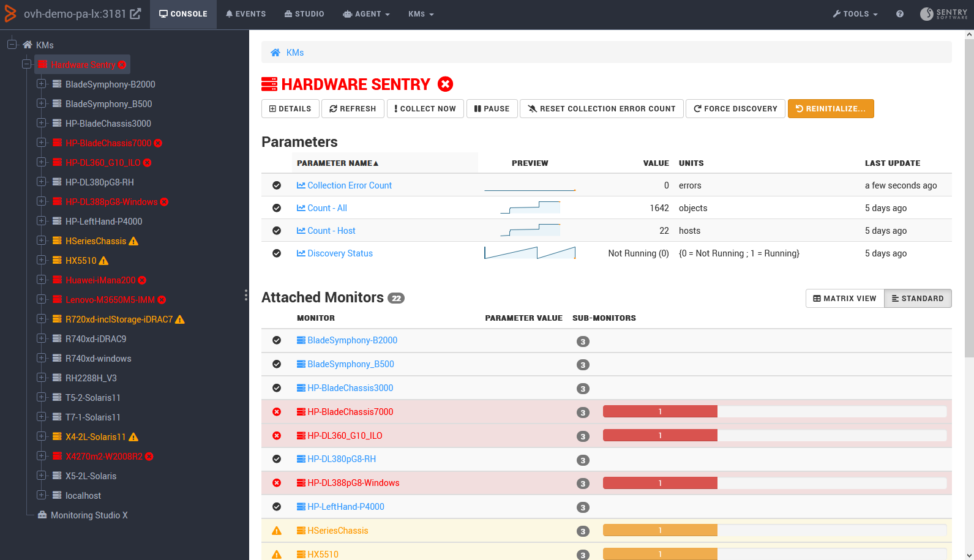974x560 pixels.
Task: Click the error status icon in HP-BladeChassis7000 monitor row
Action: click(x=277, y=412)
